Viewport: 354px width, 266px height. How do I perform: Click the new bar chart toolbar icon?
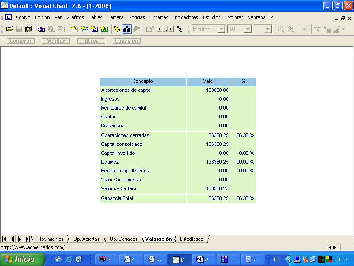point(42,29)
